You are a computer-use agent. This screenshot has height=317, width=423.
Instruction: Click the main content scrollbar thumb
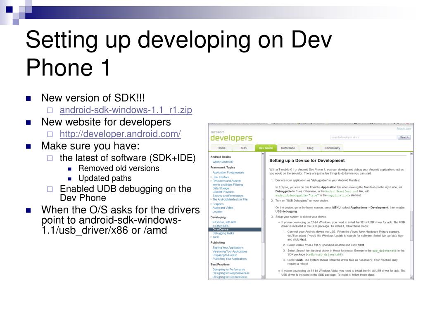click(412, 225)
